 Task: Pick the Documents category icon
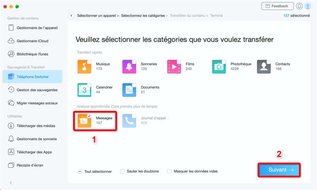(129, 90)
